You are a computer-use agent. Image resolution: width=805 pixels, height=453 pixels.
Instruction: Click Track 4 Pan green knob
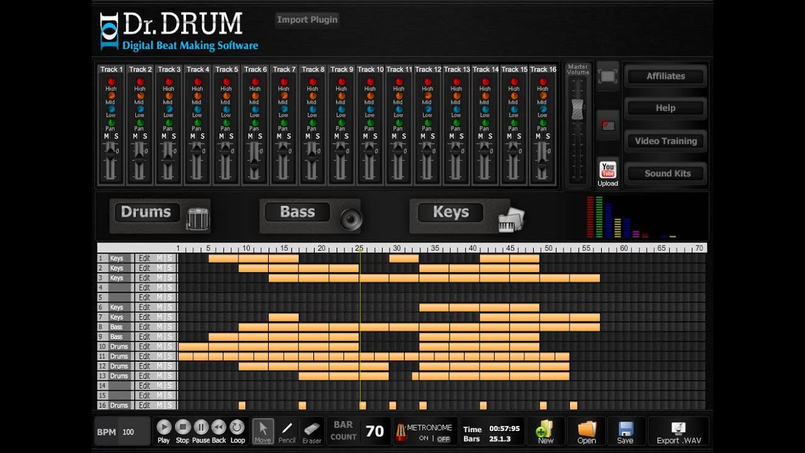197,123
